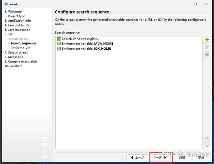
Task: Open the Project type step
Action: tap(15, 16)
